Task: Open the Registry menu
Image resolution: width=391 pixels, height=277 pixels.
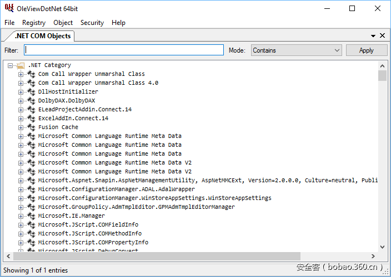Action: pyautogui.click(x=34, y=23)
